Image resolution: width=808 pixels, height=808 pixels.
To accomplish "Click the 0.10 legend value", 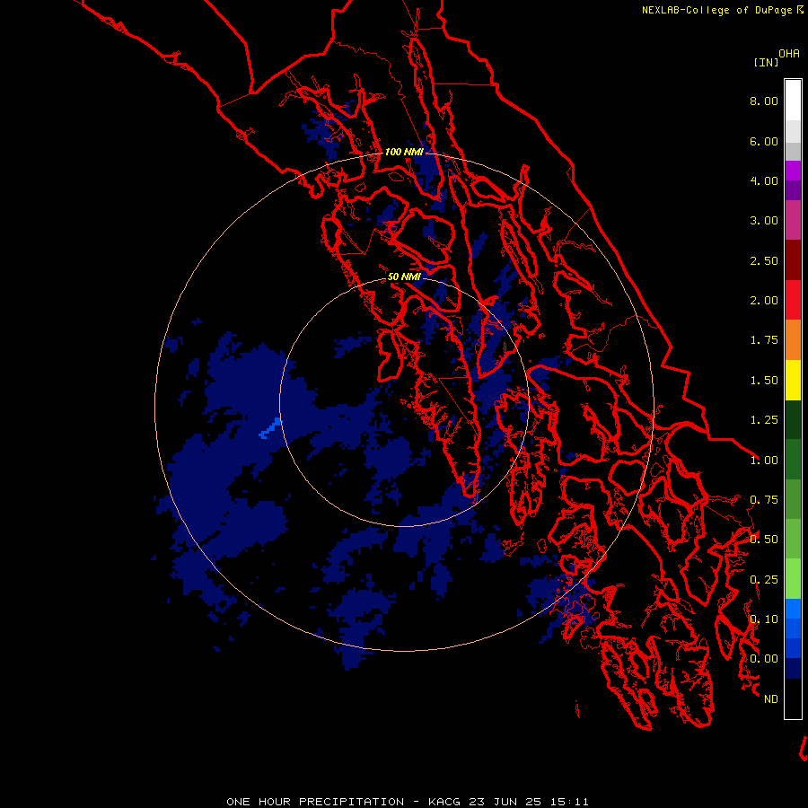I will [764, 619].
